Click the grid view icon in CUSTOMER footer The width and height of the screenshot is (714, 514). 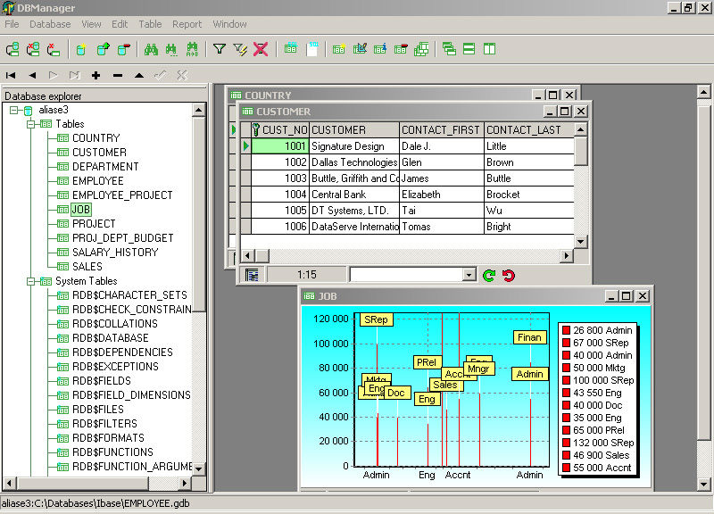(252, 275)
